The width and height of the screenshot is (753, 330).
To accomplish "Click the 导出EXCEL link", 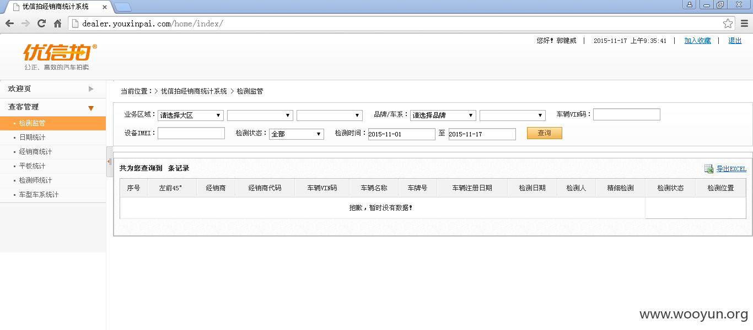I will (731, 169).
